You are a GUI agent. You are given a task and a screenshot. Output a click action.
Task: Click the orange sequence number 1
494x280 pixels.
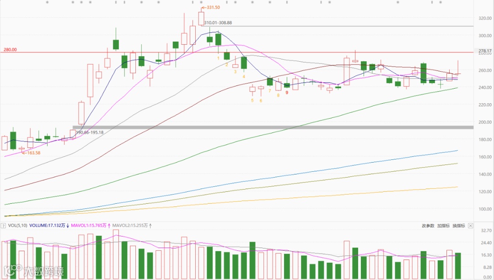(x=218, y=58)
